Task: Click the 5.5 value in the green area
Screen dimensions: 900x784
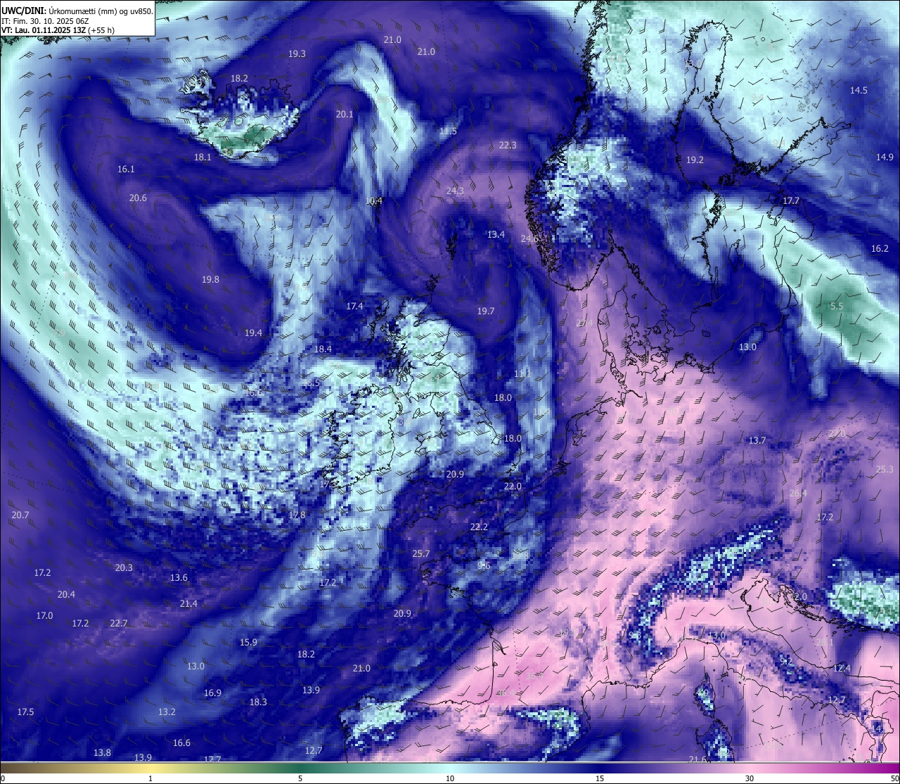Action: click(837, 307)
